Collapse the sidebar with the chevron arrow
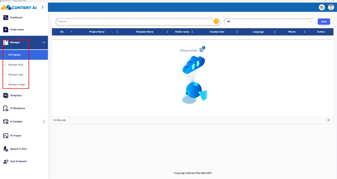 point(42,7)
